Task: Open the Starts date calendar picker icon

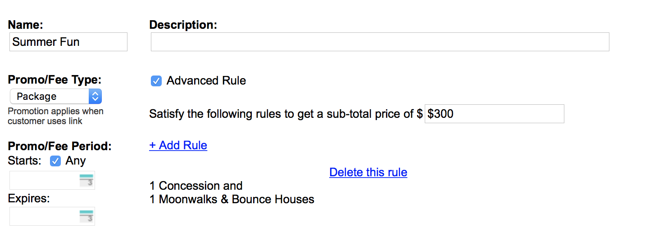Action: 86,180
